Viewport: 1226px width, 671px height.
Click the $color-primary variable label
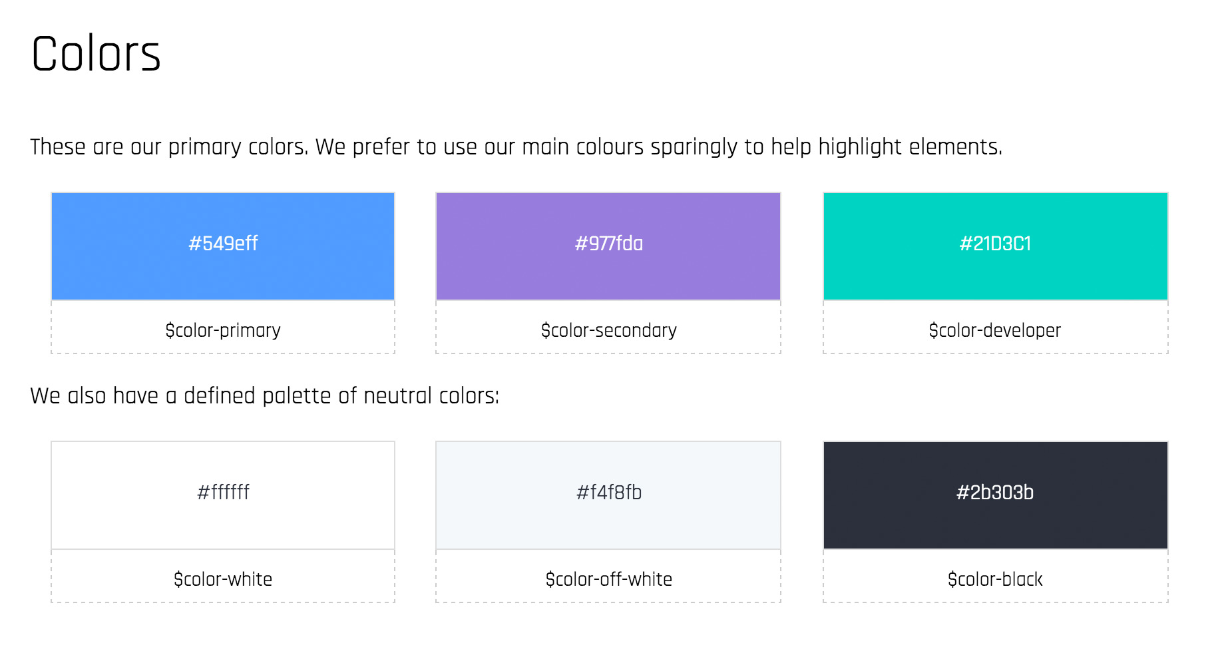(223, 330)
